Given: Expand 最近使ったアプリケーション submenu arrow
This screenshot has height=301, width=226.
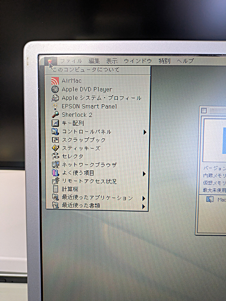Looking at the screenshot, I should coord(144,198).
